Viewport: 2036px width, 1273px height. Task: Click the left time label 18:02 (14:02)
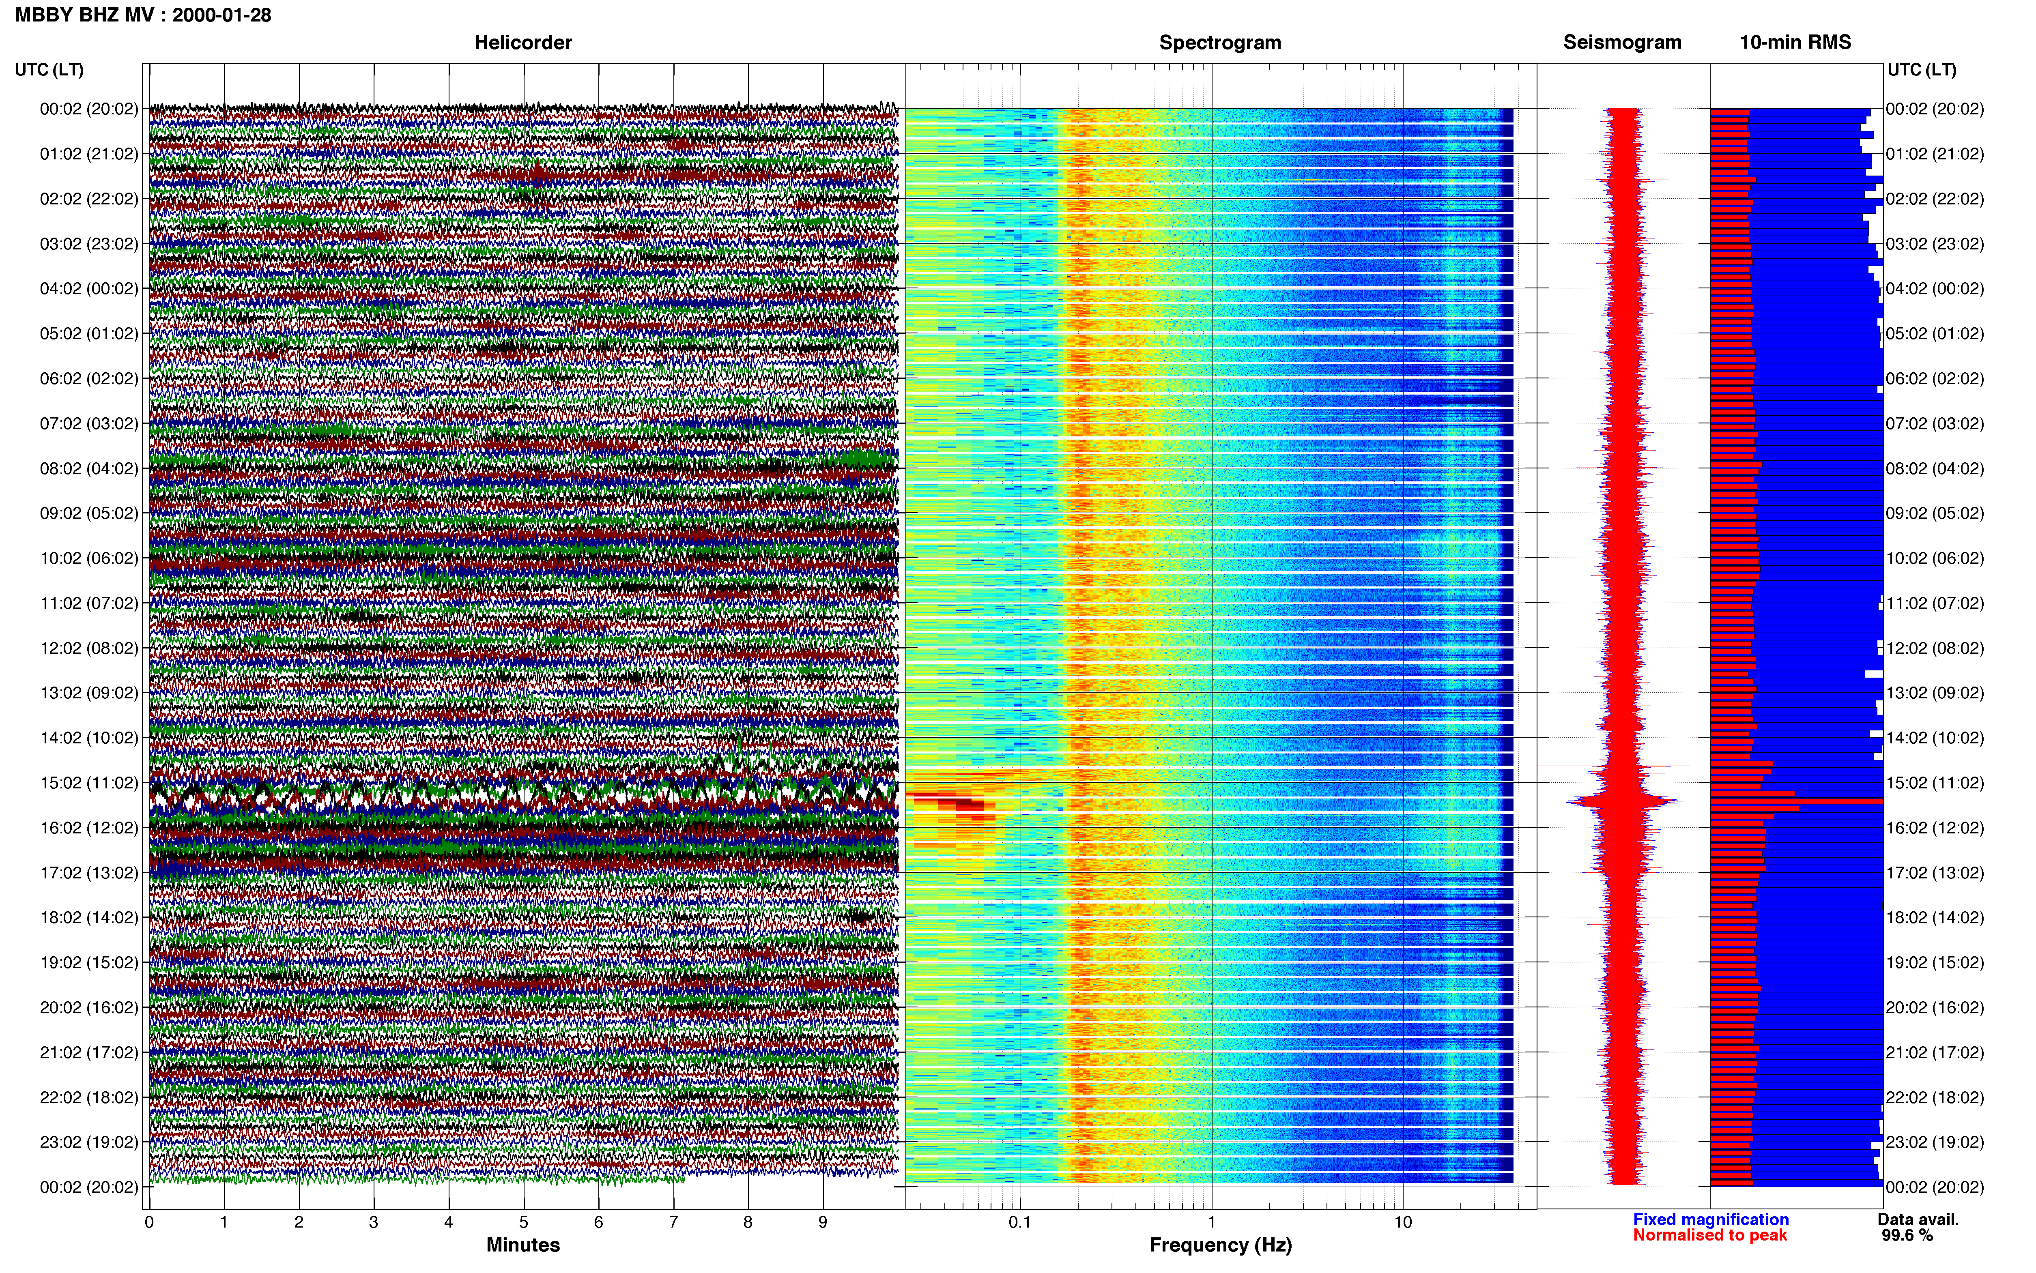(x=89, y=918)
